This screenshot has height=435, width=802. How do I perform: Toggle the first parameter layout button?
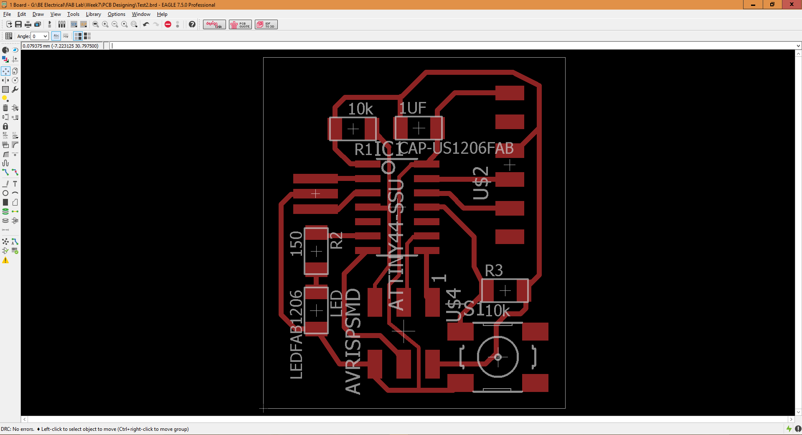78,36
